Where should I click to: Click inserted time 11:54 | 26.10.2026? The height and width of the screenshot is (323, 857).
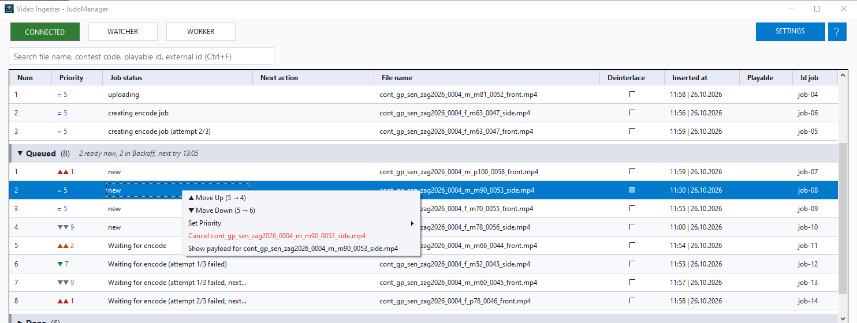pos(696,246)
